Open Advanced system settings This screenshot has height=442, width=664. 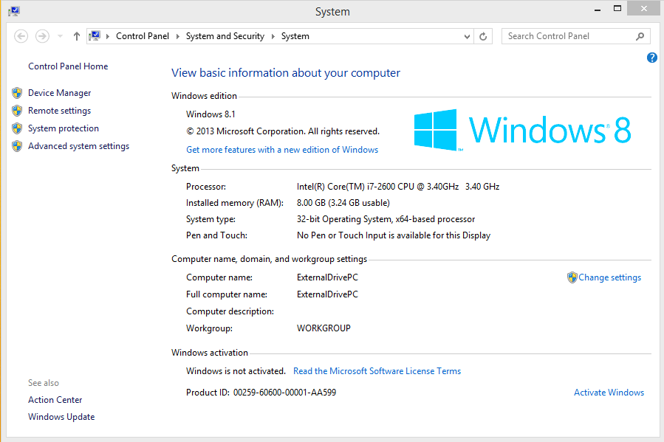click(x=78, y=146)
